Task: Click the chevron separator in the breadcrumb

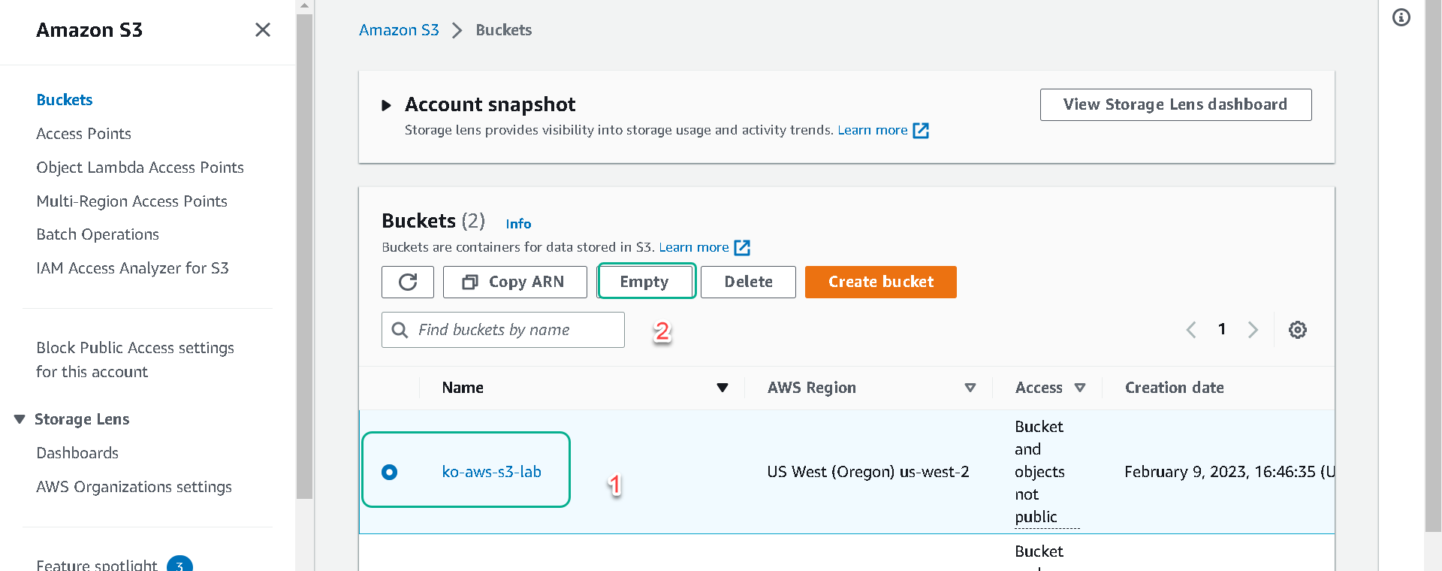Action: click(x=457, y=30)
